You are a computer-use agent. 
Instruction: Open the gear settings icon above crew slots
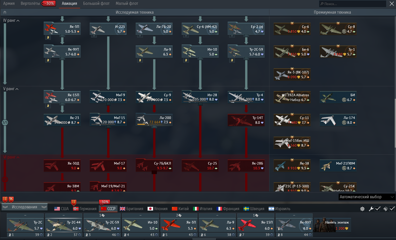[x=362, y=209]
